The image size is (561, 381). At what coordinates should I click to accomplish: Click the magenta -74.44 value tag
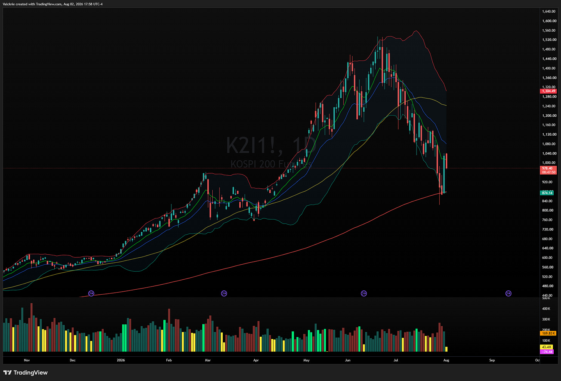pos(547,352)
